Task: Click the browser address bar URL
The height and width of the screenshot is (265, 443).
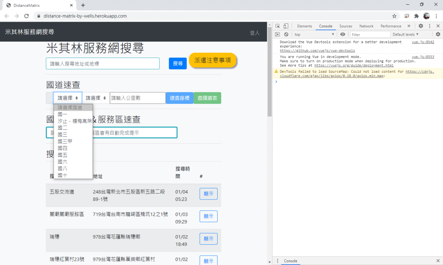Action: coord(85,16)
